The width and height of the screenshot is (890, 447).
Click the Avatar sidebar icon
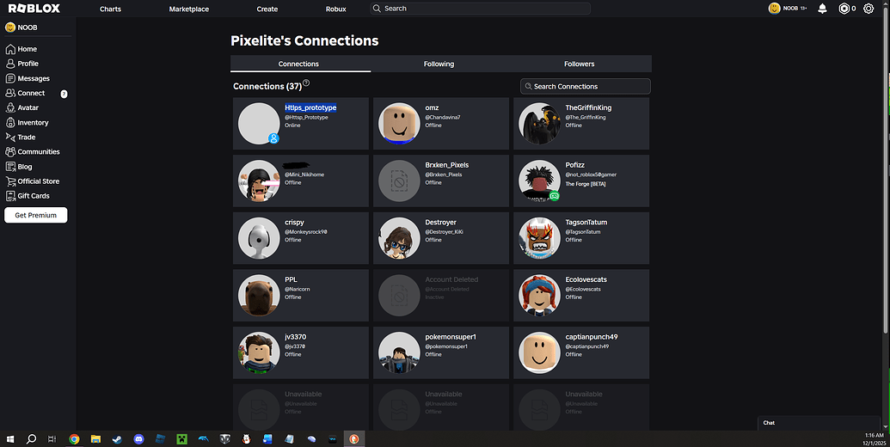pos(10,107)
